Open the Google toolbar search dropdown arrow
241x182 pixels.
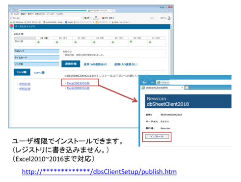click(x=82, y=18)
